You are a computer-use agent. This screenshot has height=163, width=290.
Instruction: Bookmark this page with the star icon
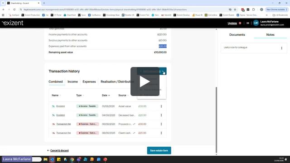click(235, 10)
